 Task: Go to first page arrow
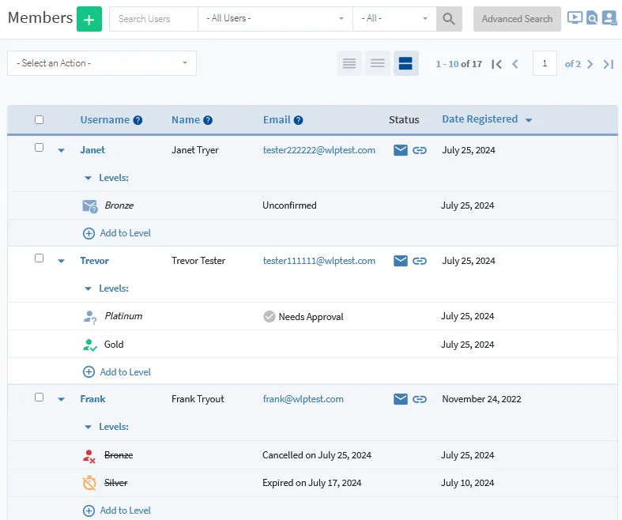coord(496,64)
